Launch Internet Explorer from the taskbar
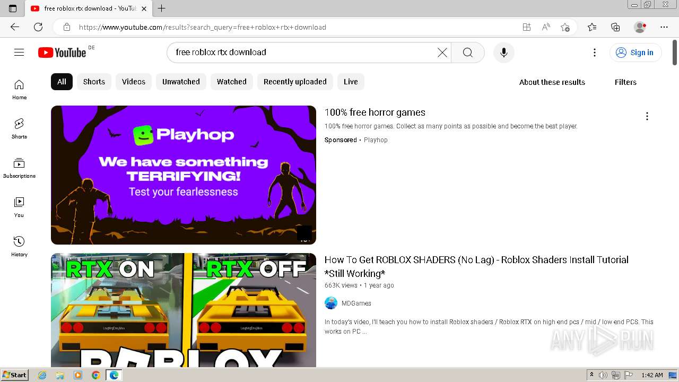 42,375
